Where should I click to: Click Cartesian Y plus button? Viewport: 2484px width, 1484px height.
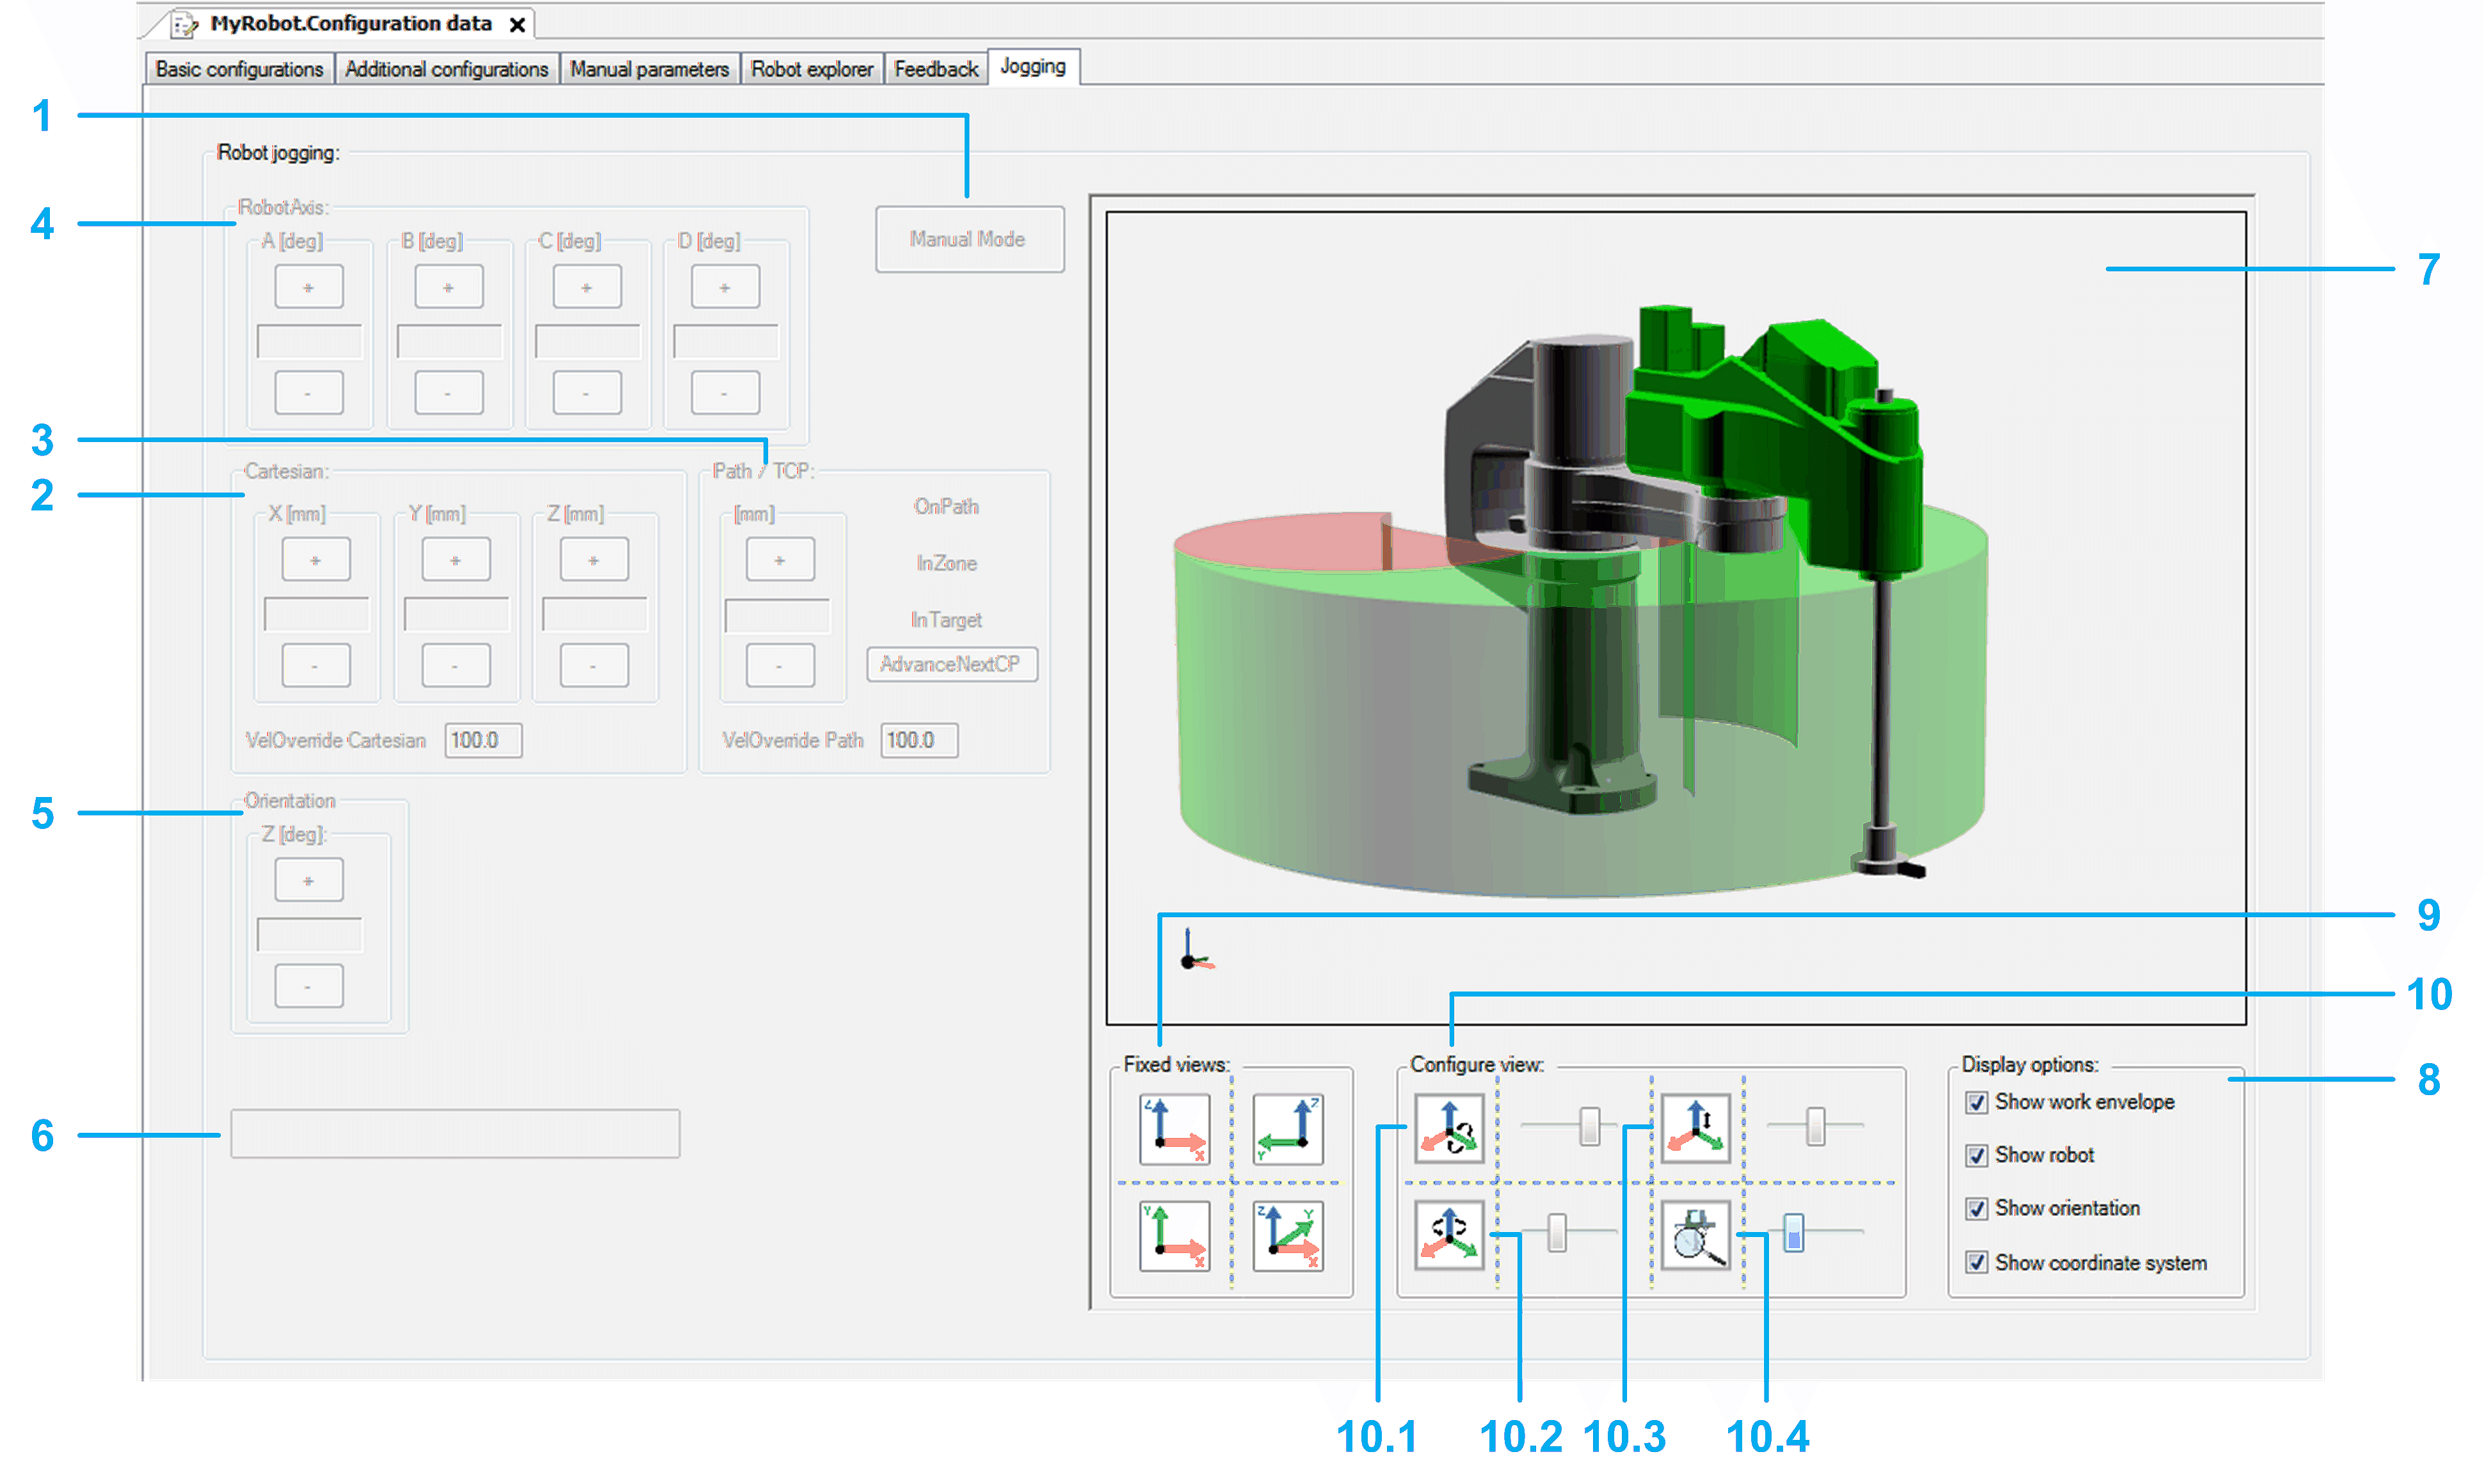click(x=456, y=560)
